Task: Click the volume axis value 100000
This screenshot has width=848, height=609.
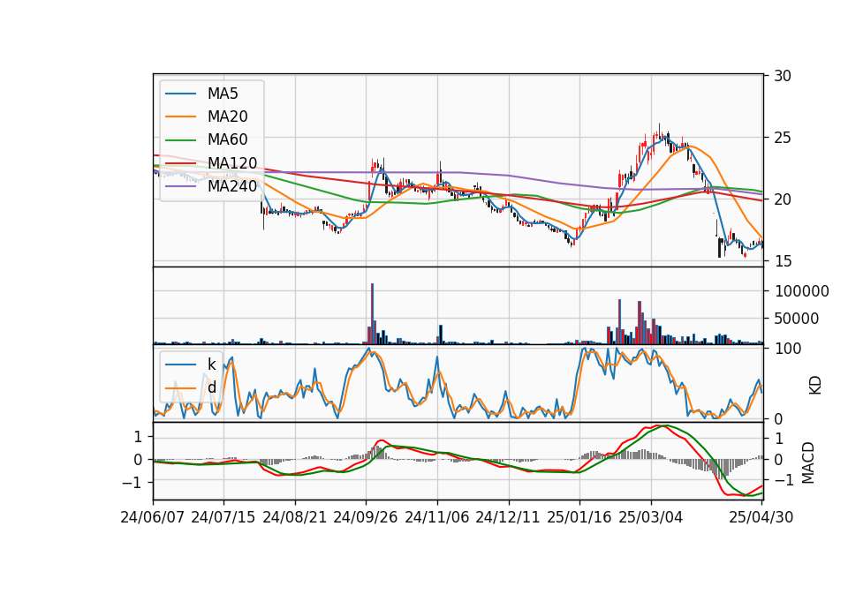Action: tap(801, 291)
